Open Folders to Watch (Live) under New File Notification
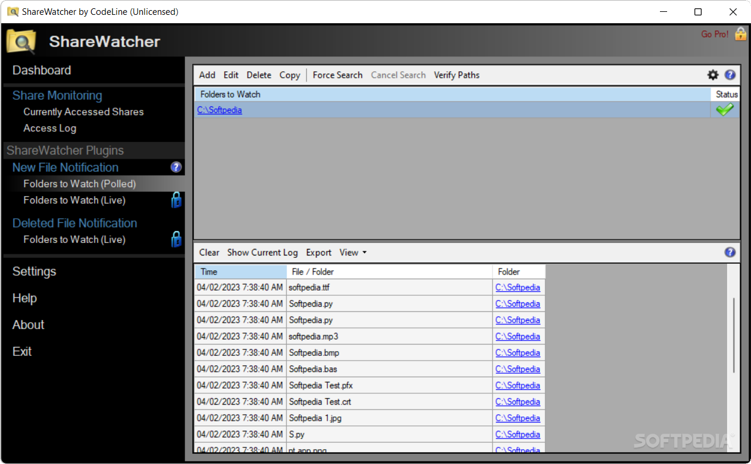 coord(74,200)
